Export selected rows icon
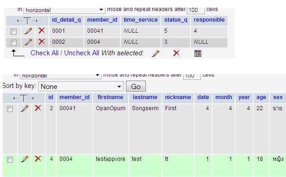 point(198,53)
